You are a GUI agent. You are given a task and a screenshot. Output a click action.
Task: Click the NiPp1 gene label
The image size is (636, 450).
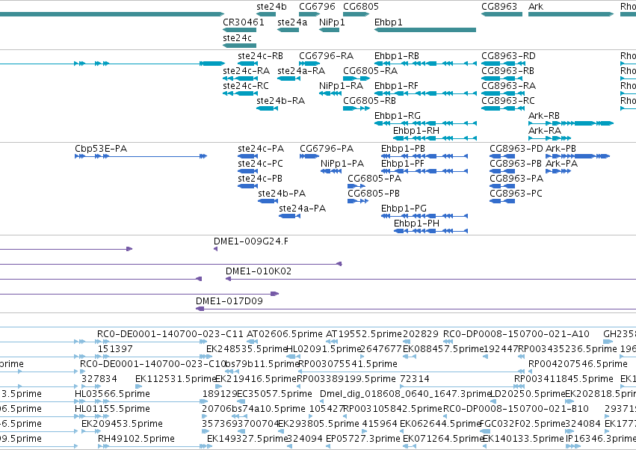pyautogui.click(x=332, y=22)
